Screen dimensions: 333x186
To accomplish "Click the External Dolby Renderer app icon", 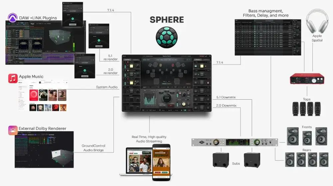I will (13, 130).
